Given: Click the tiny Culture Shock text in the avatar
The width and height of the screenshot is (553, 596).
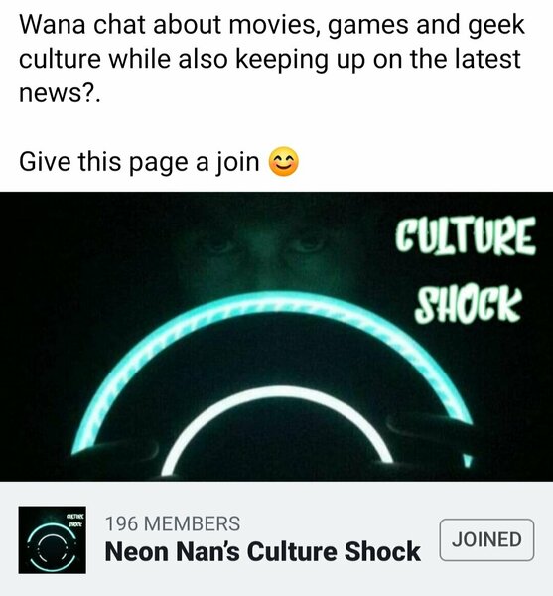Looking at the screenshot, I should click(x=75, y=520).
